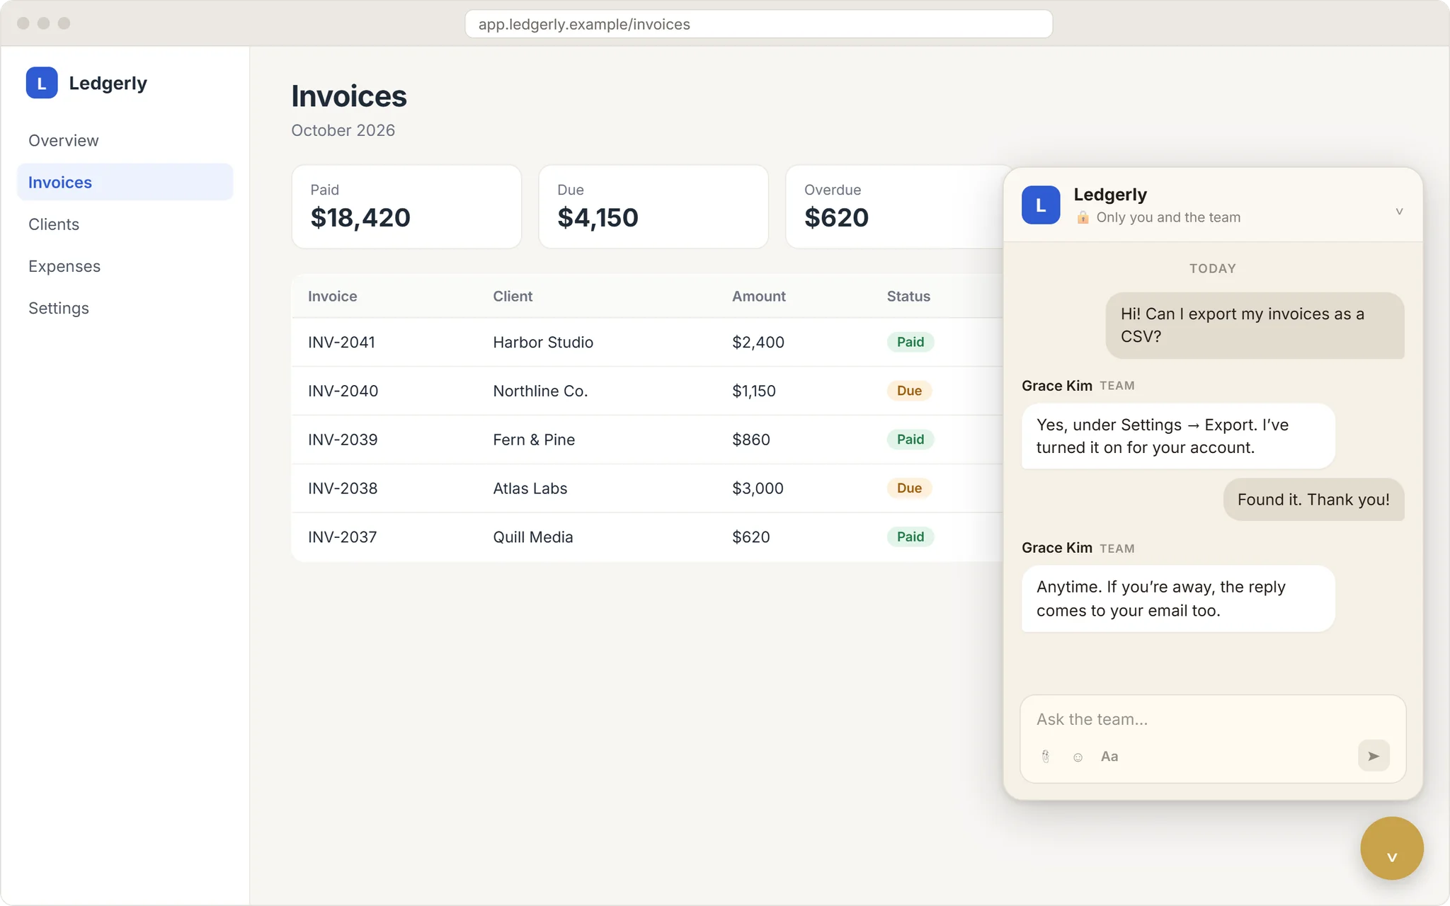1450x906 pixels.
Task: Click the Status column header
Action: [x=908, y=297]
